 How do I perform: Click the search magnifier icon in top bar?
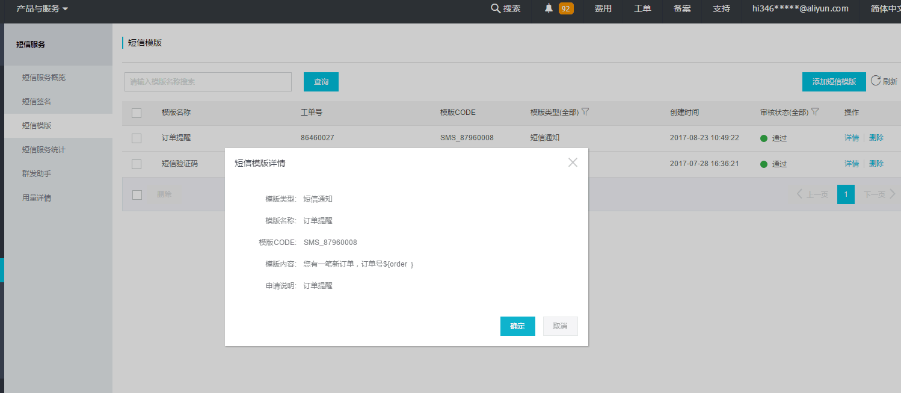496,8
